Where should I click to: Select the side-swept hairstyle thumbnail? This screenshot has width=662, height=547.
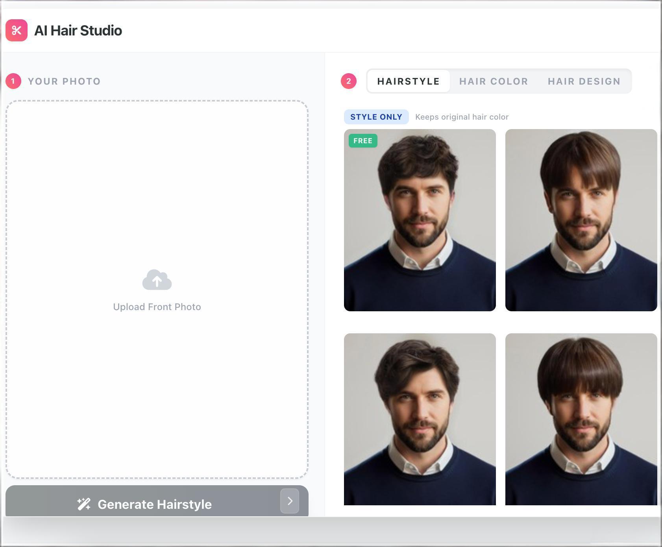pos(420,419)
